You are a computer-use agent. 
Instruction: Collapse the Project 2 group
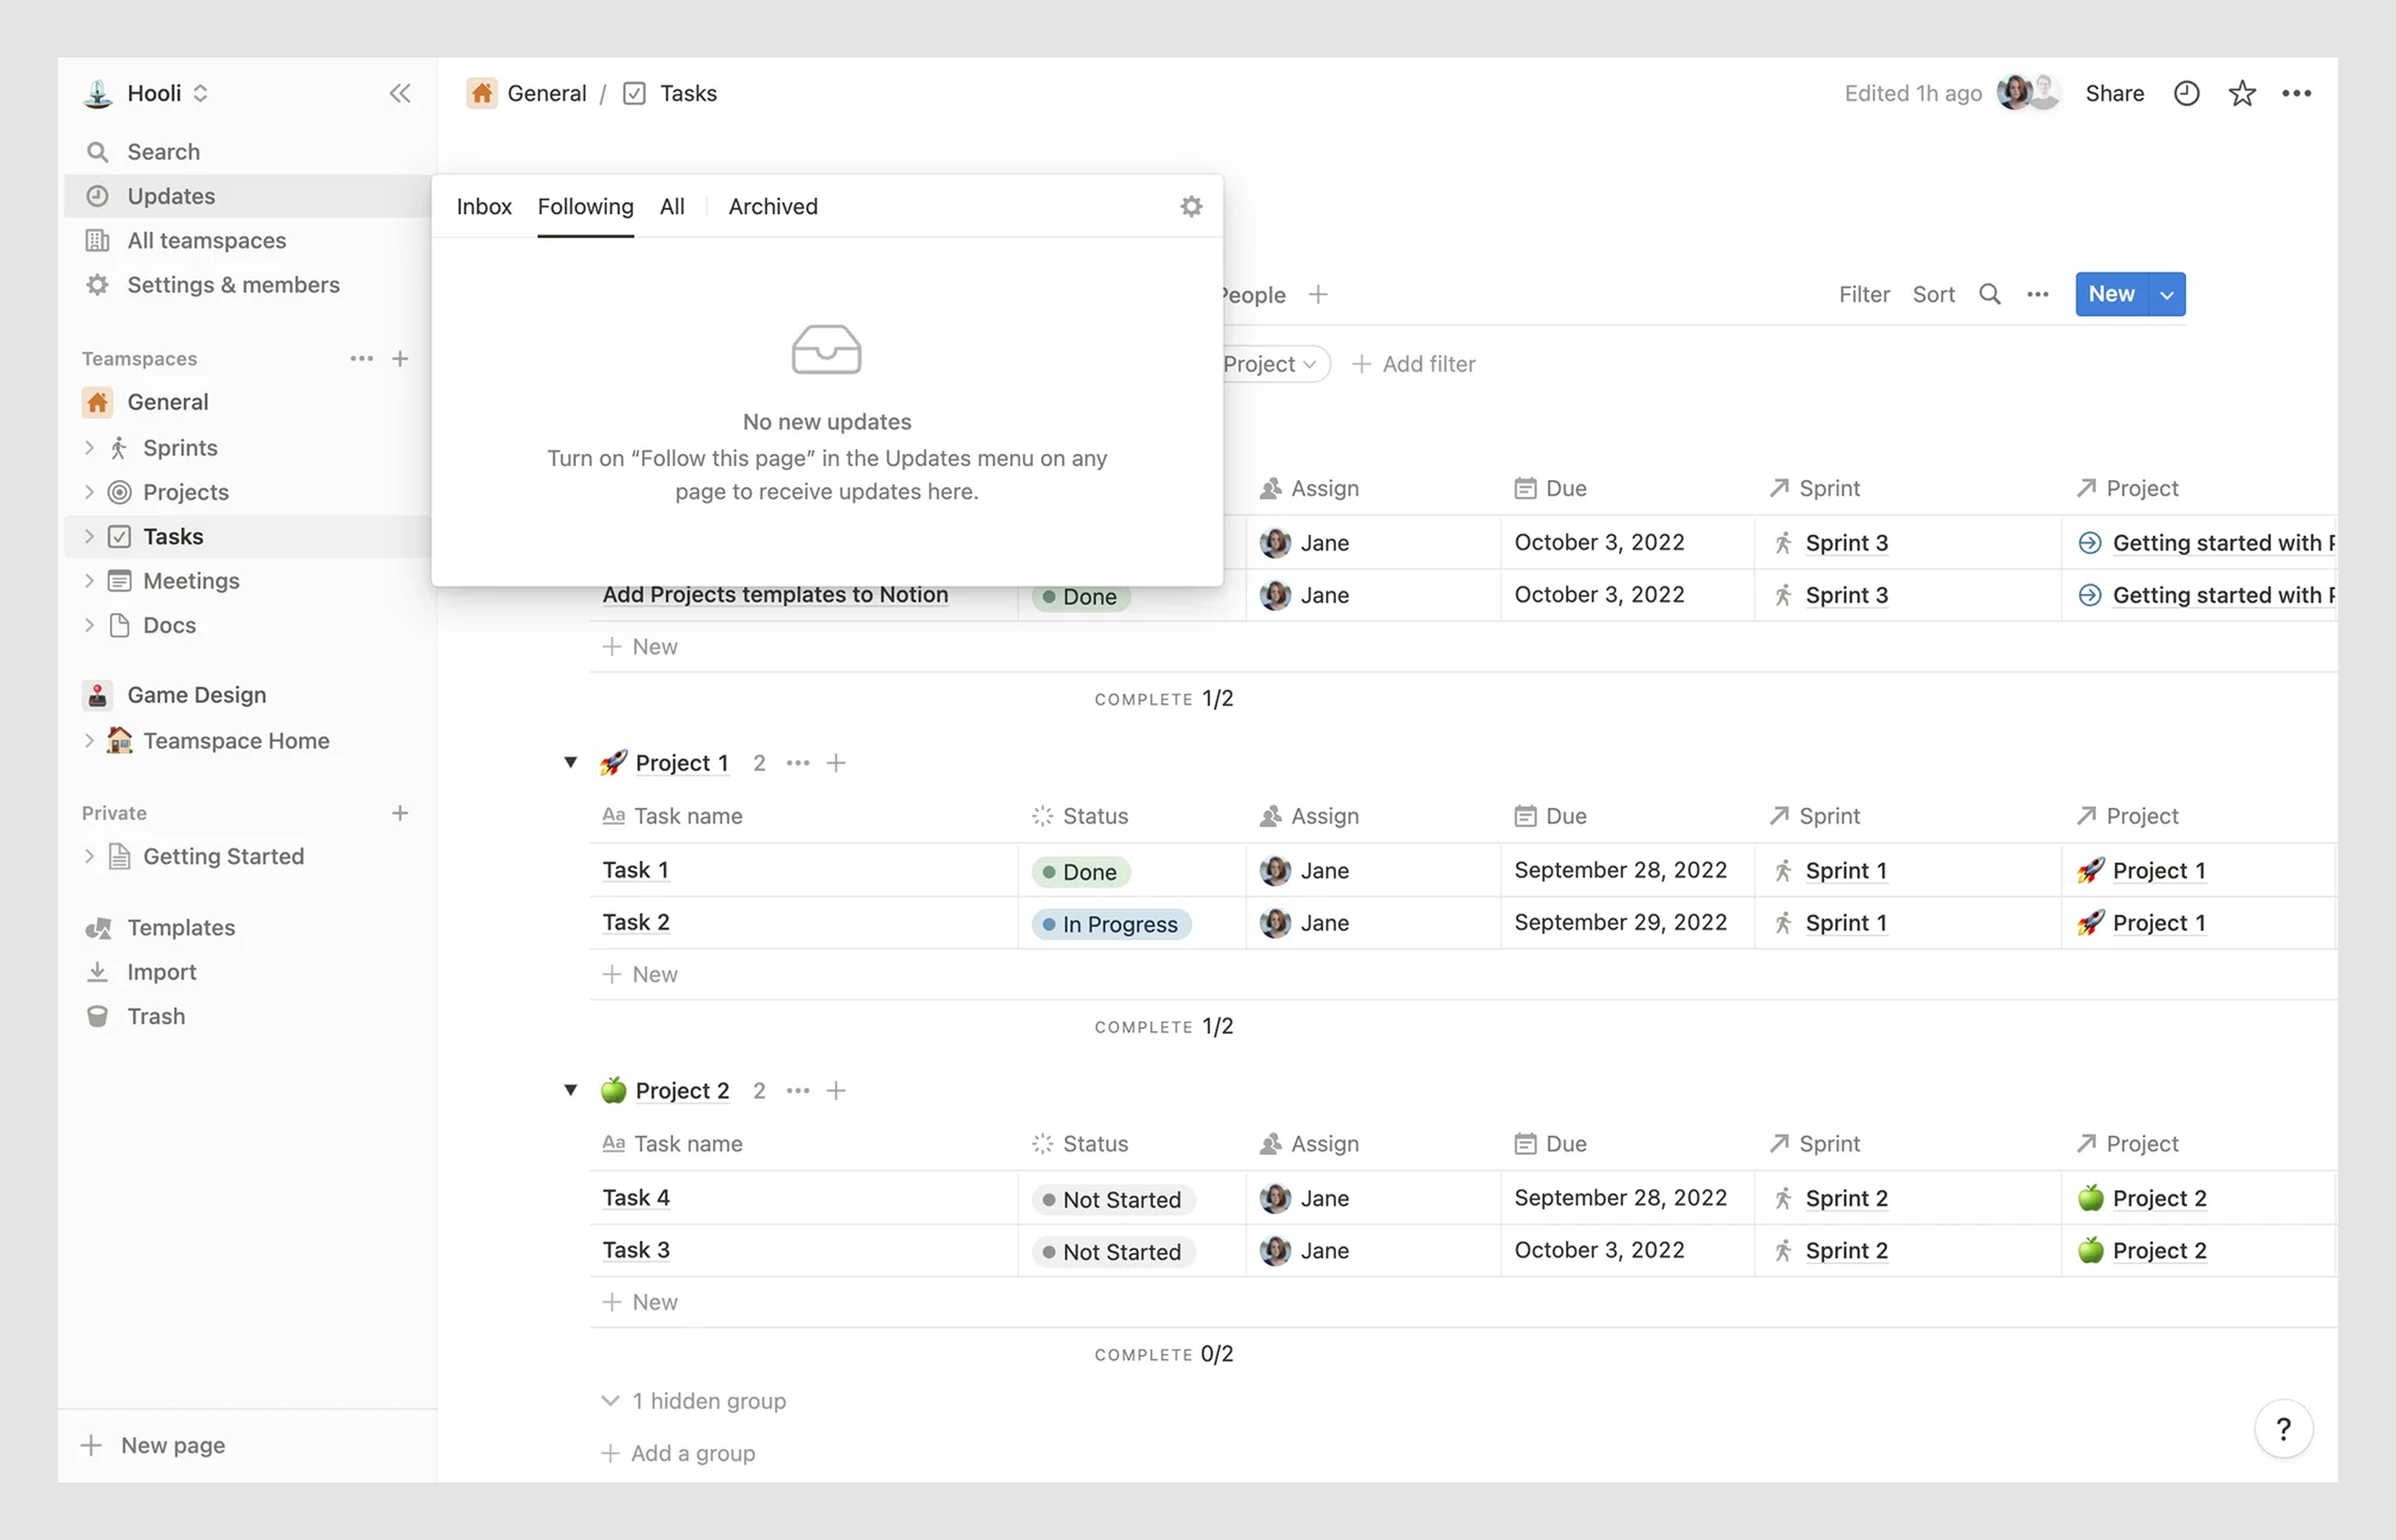pyautogui.click(x=570, y=1090)
